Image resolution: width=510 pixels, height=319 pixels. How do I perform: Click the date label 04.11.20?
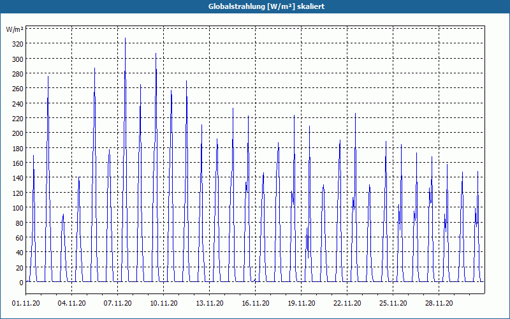[x=72, y=304]
